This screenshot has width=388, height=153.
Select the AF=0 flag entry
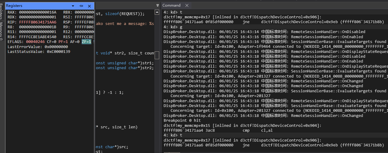74,42
